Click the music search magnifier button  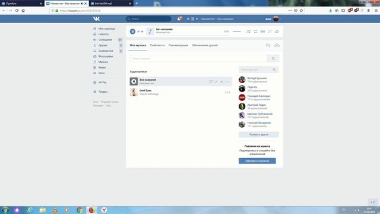[273, 58]
